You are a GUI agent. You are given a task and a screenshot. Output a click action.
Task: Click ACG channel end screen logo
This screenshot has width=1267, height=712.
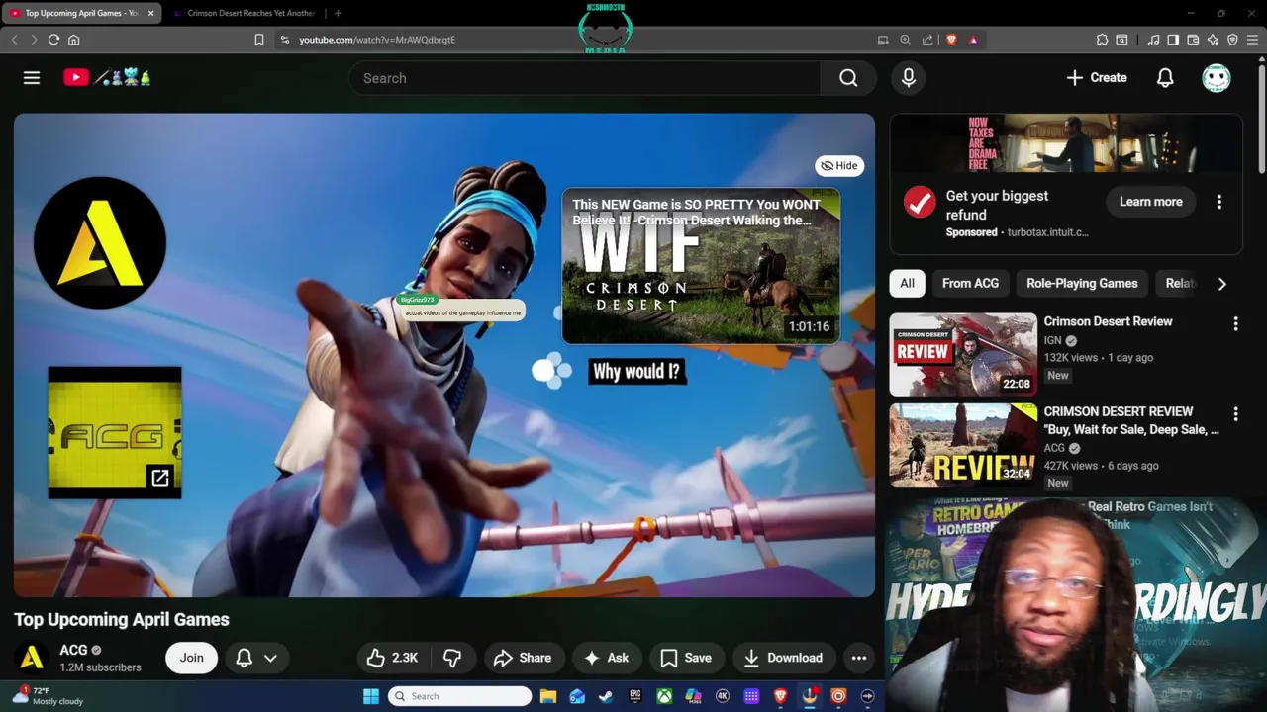[99, 243]
